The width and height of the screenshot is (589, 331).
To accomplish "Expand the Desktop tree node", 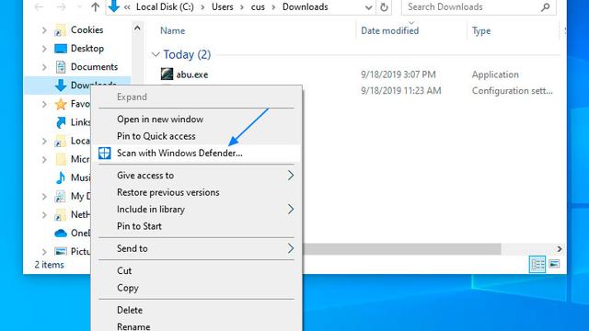I will pos(44,49).
